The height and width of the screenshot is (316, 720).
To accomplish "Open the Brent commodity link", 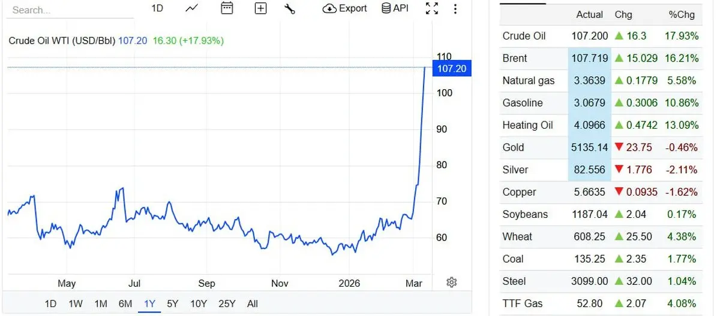I will [x=515, y=58].
